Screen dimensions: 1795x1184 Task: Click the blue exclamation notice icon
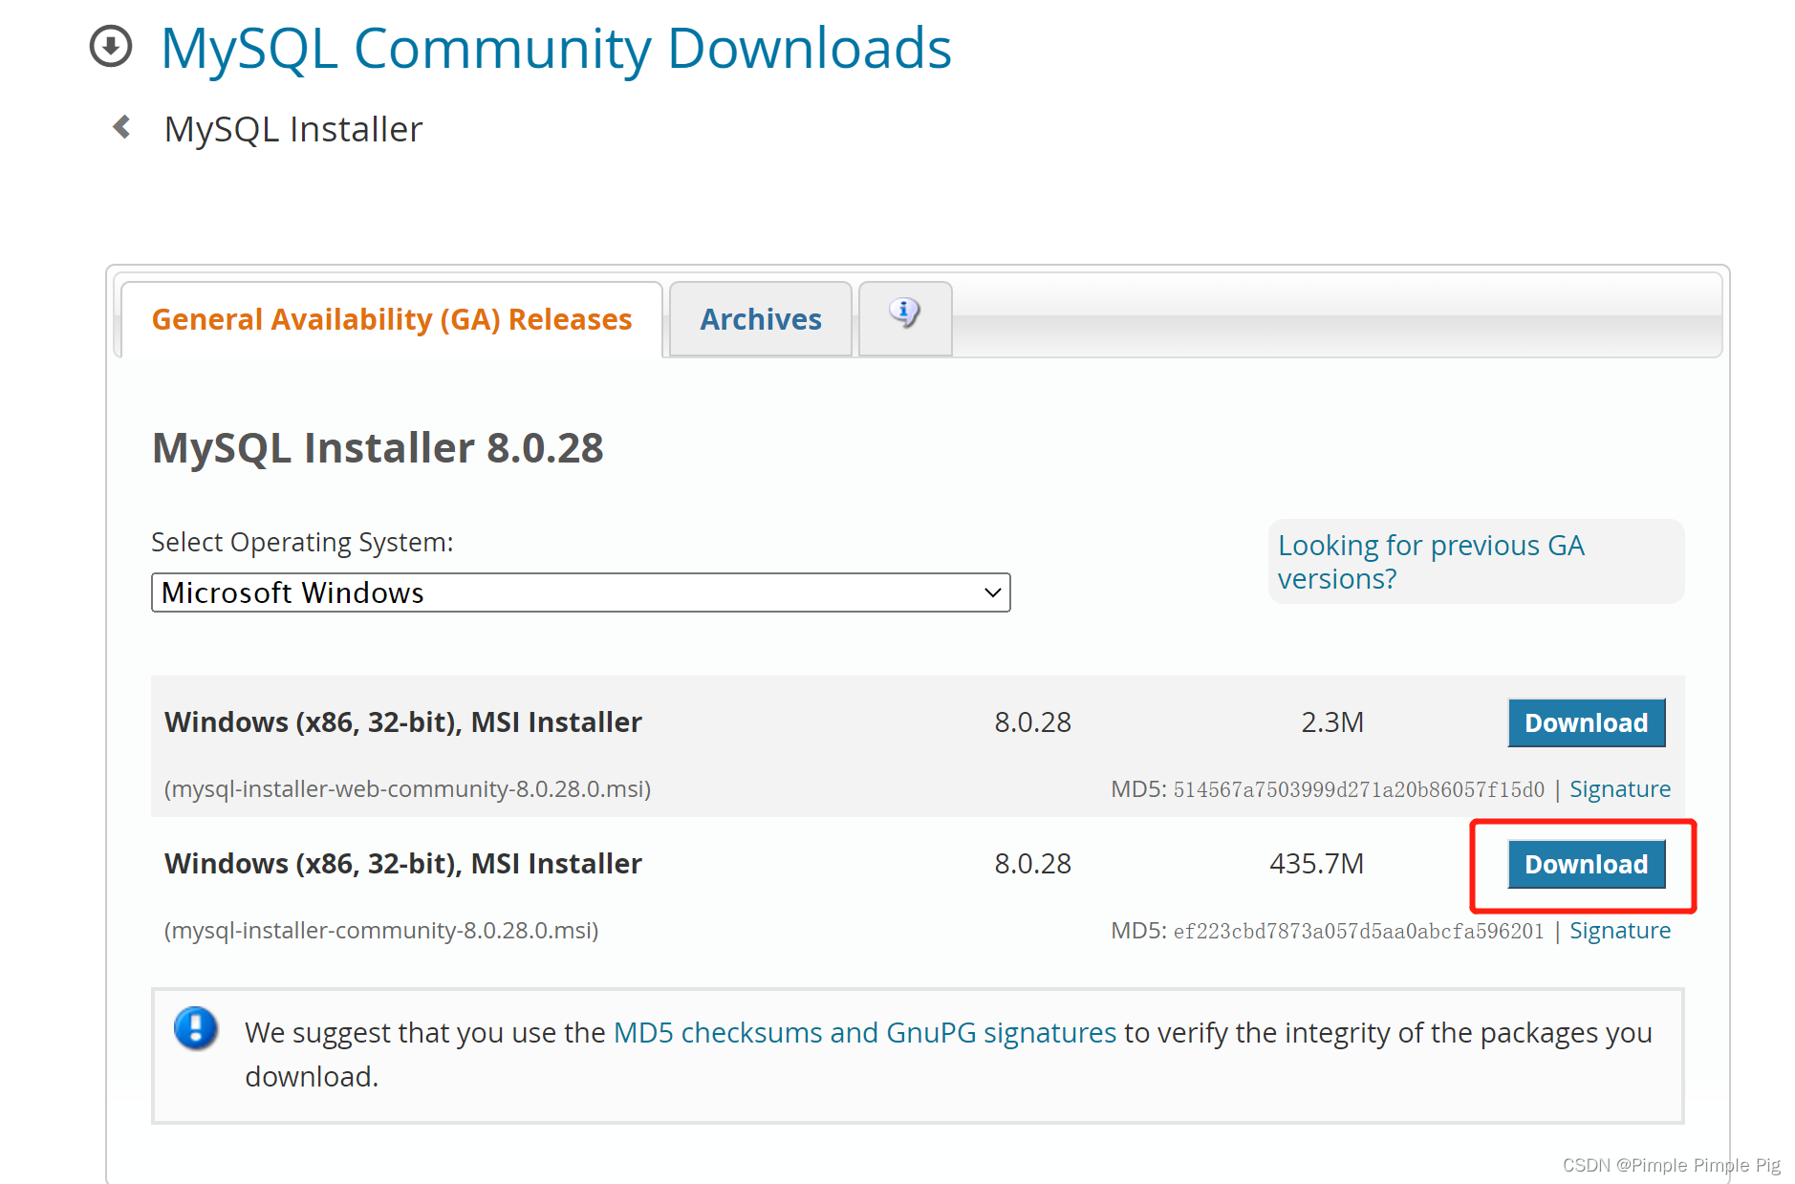[x=196, y=1029]
